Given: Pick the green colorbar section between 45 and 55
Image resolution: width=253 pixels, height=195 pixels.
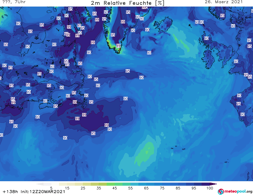Looking at the screenshot, I should (x=123, y=184).
